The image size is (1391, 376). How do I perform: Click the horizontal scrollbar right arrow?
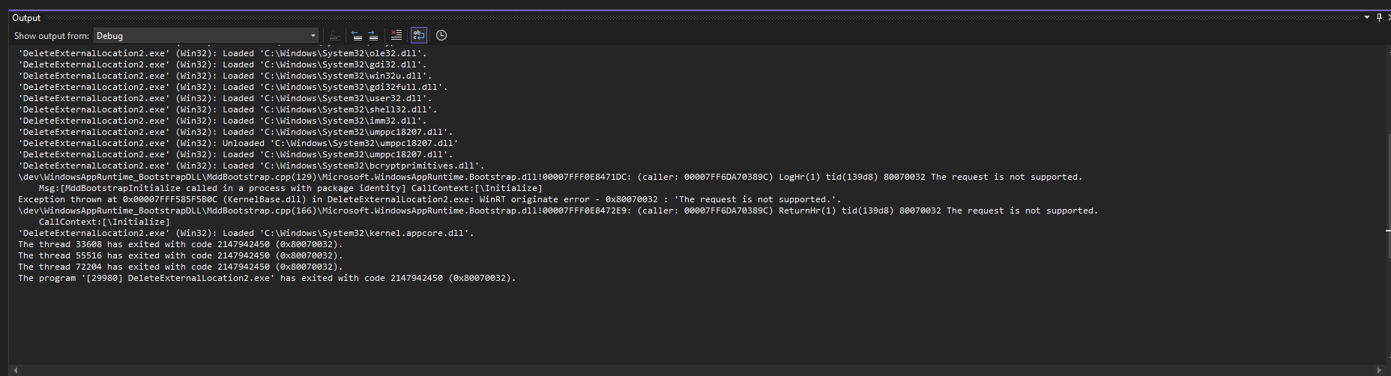pyautogui.click(x=1380, y=370)
